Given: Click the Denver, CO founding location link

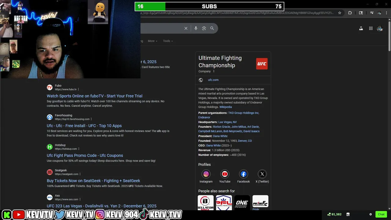Looking at the screenshot, I should click(245, 141).
